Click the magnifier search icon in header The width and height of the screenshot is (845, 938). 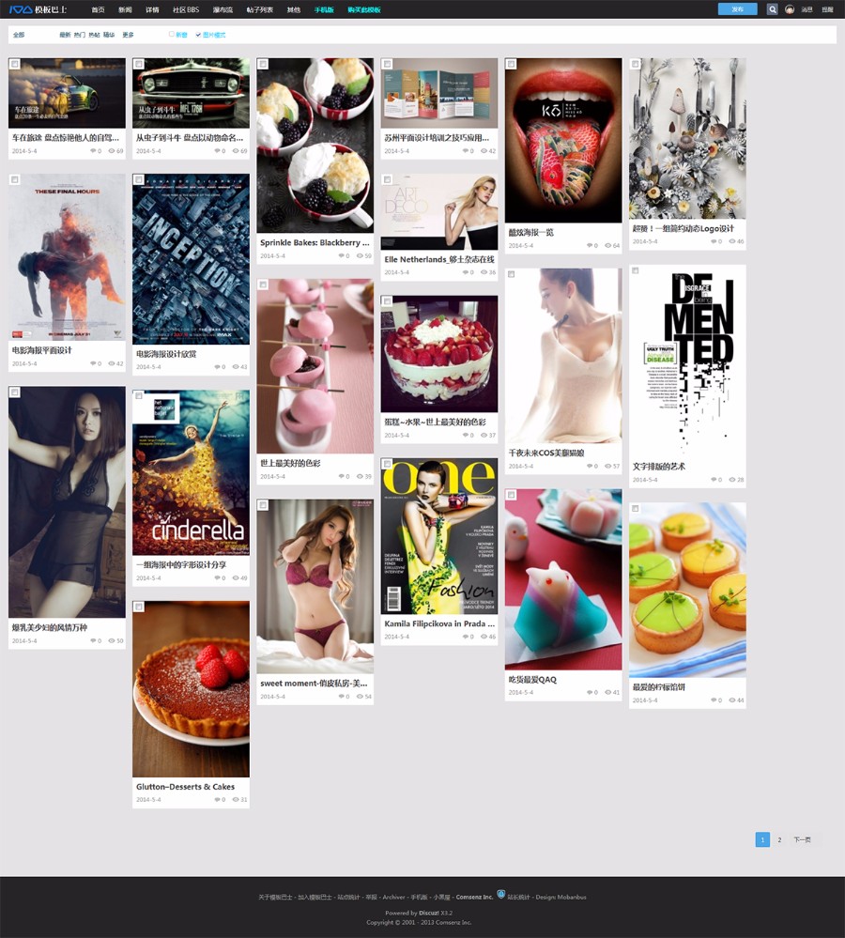772,9
